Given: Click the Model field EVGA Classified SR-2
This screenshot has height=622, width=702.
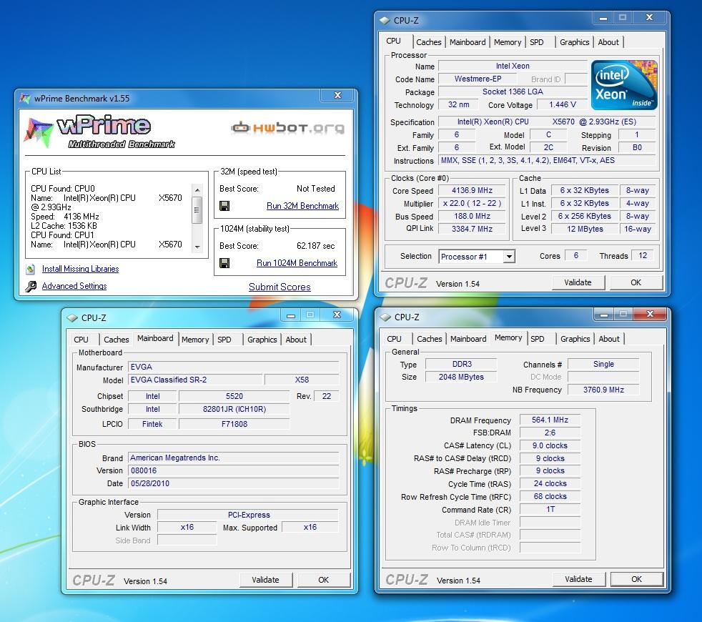Looking at the screenshot, I should [195, 380].
